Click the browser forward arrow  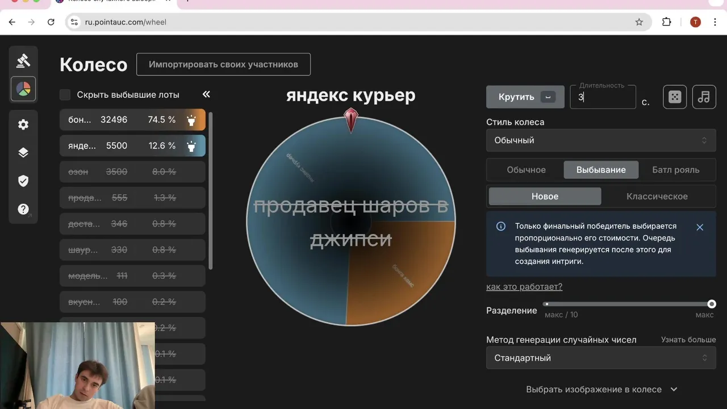click(x=31, y=22)
